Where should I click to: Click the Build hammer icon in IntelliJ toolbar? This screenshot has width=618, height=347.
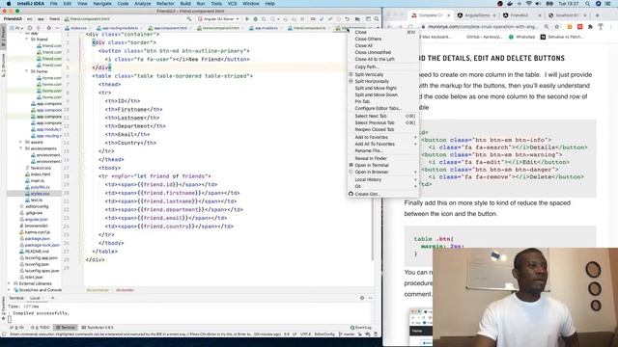[189, 19]
